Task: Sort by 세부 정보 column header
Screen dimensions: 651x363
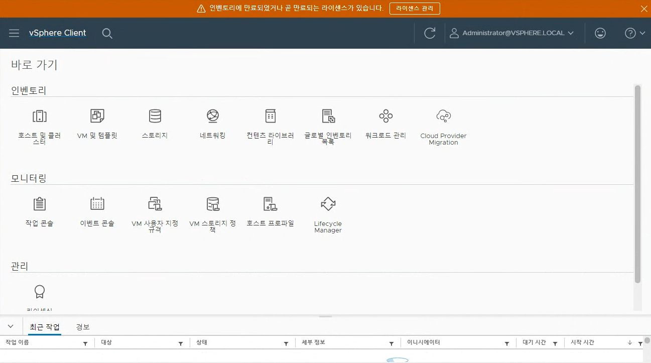Action: point(313,342)
